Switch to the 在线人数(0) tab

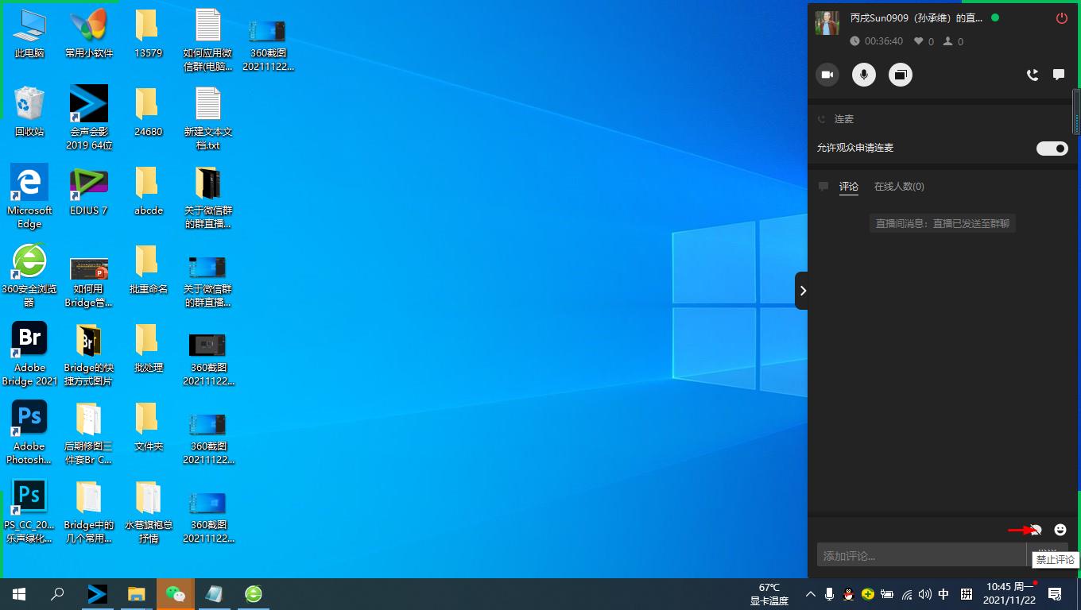point(899,187)
